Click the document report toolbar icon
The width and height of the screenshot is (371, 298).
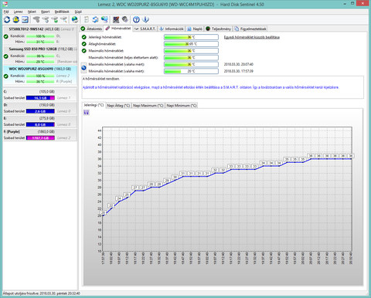point(87,19)
